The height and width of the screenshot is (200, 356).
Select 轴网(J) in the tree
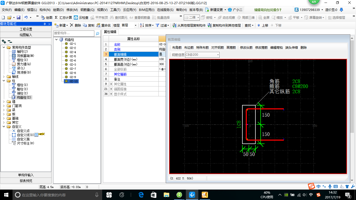(x=22, y=52)
